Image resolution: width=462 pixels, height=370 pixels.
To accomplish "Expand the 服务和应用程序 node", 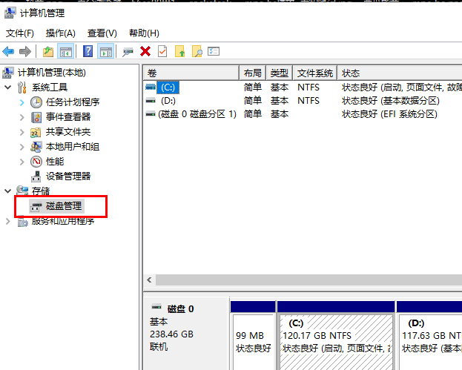I will [8, 221].
